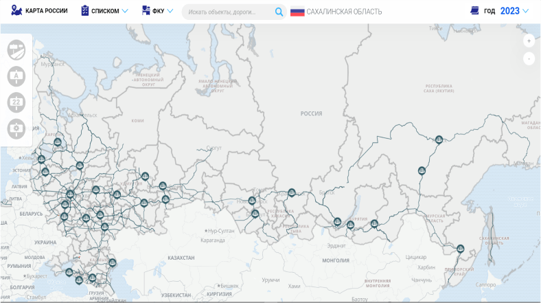
Task: Click the РЕСПУБЛИКА САХА (ЯКУТИЯ) map label
Action: point(439,89)
